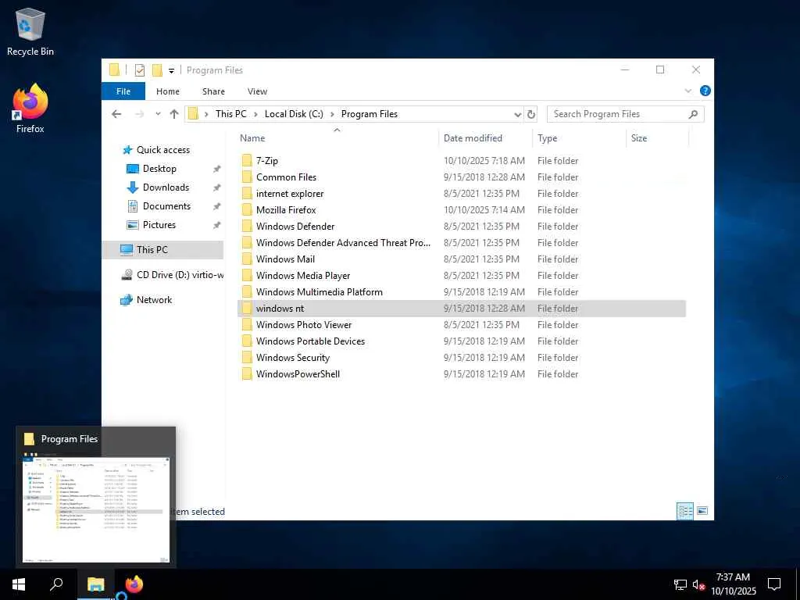800x600 pixels.
Task: Click the File Explorer taskbar icon
Action: tap(95, 584)
